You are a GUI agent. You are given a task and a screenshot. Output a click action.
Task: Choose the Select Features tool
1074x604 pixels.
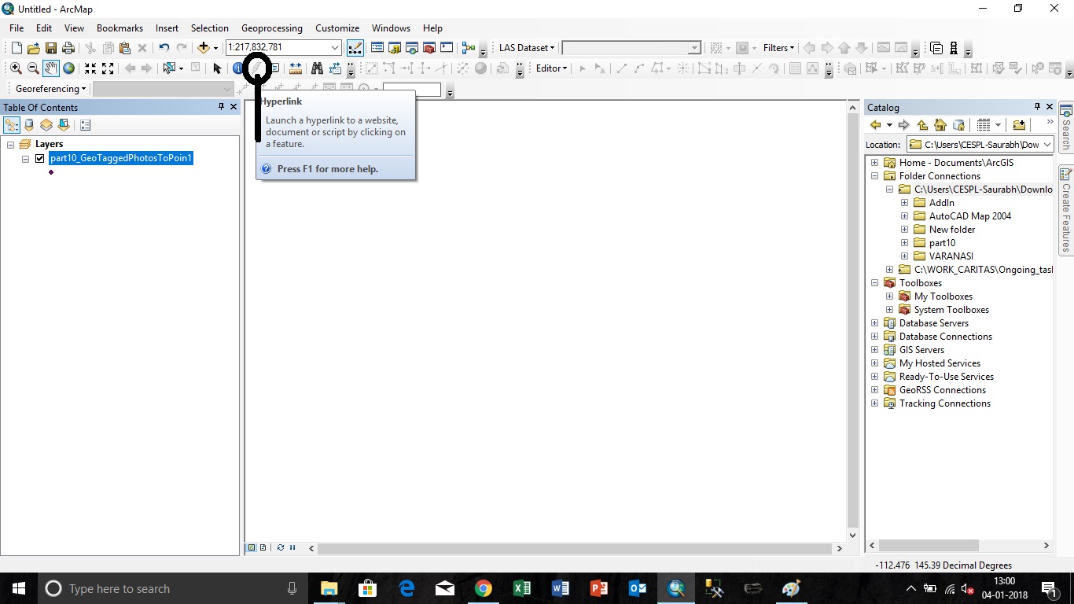coord(169,68)
